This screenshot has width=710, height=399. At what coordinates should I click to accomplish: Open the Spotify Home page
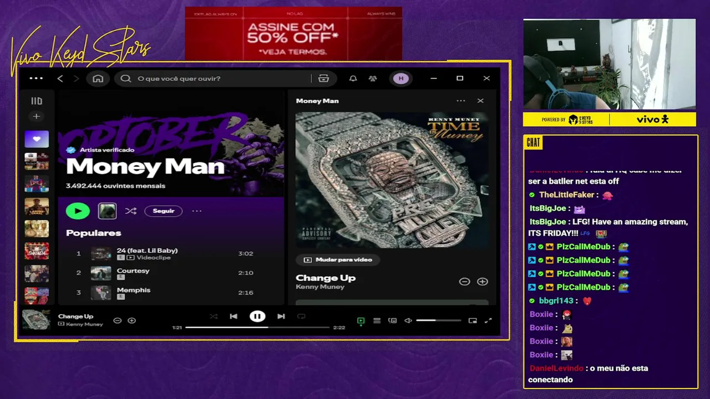(98, 79)
